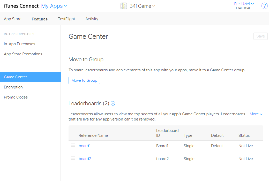Screen dimensions: 269x181
Task: Click the Default cell in the board1 row
Action: (x=217, y=146)
